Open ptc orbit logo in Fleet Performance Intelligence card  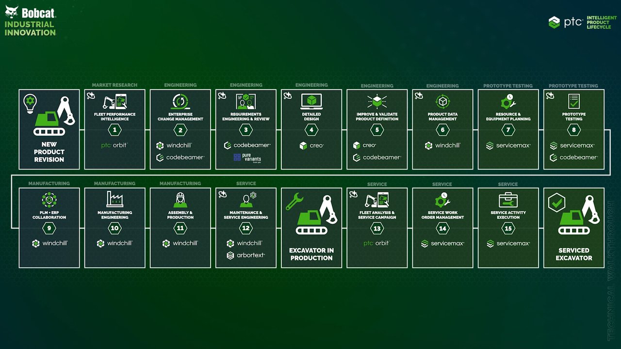click(x=115, y=145)
